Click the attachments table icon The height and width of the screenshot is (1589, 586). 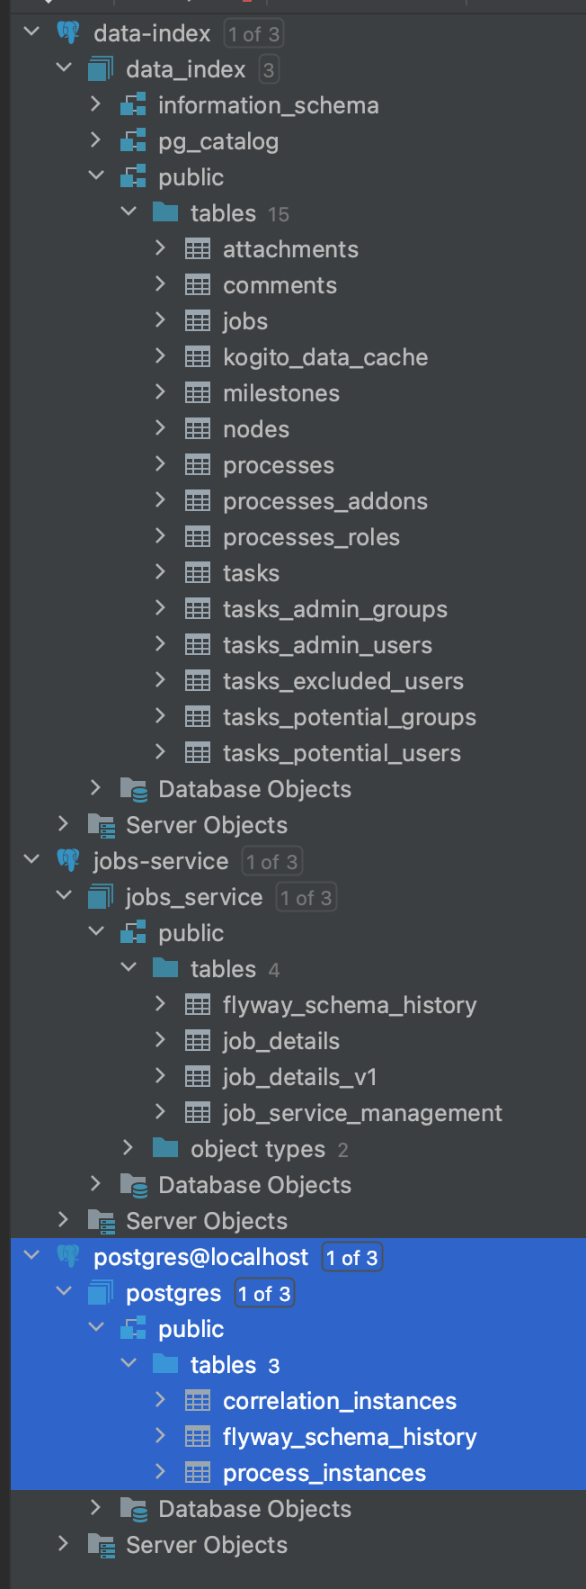coord(198,249)
